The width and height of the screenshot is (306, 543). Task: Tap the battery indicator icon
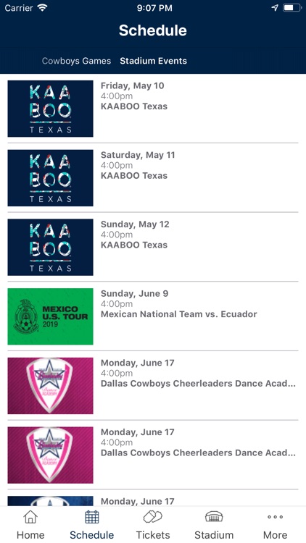[x=291, y=8]
